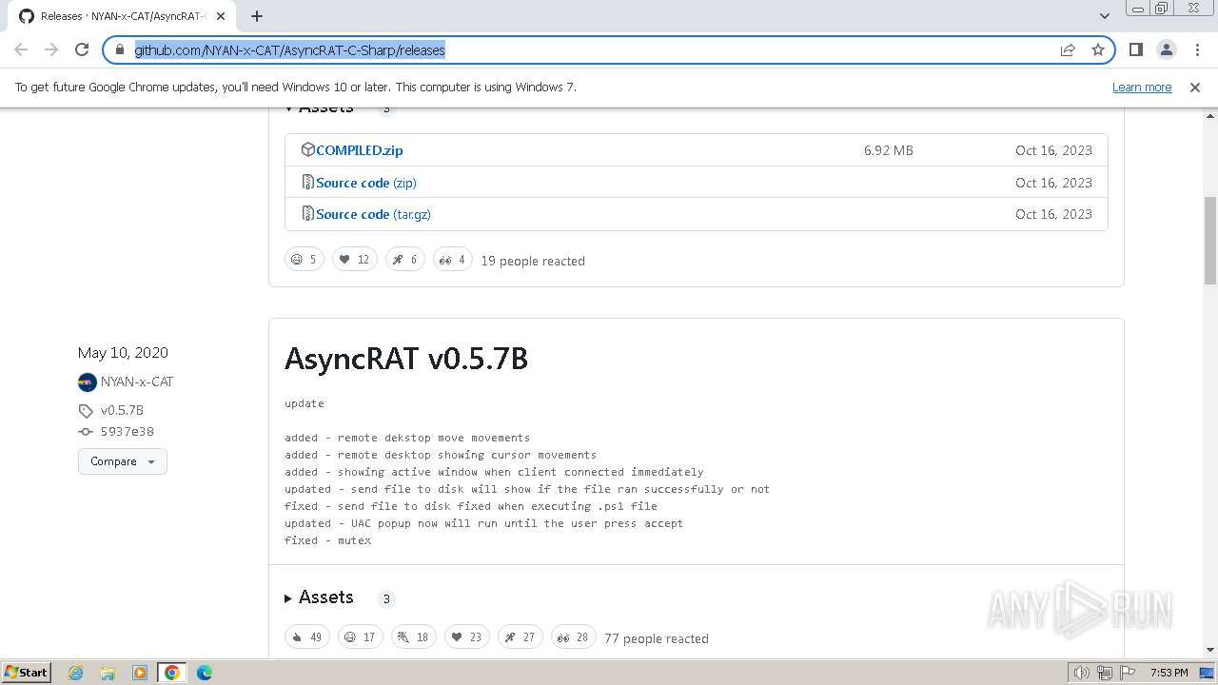Click the NYAN-x-CAT avatar image
The width and height of the screenshot is (1218, 685).
(88, 382)
